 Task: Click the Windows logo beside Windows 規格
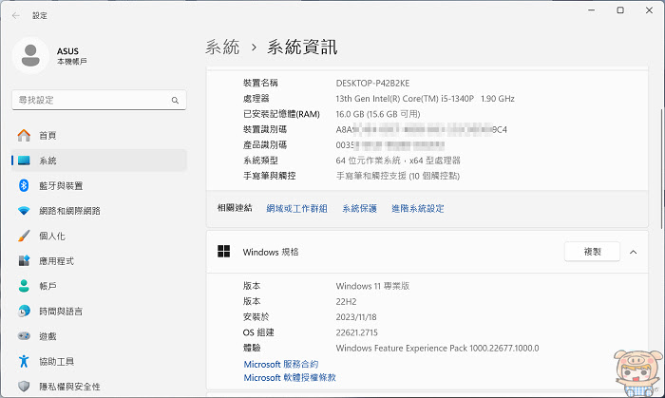point(223,252)
